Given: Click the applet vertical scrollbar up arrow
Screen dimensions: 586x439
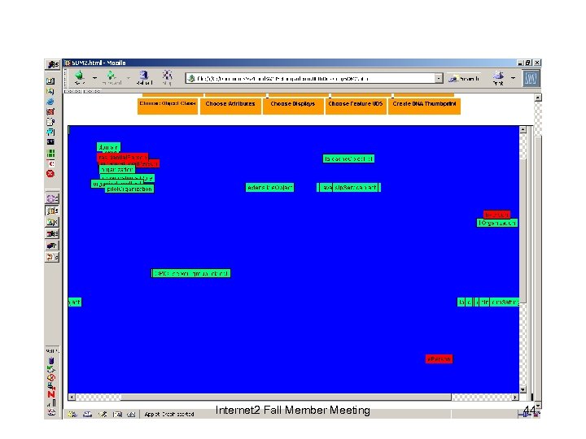Looking at the screenshot, I should [x=523, y=129].
